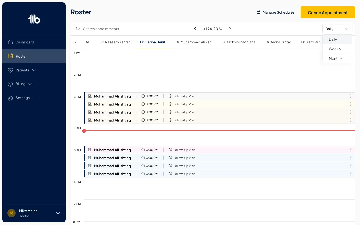
Task: Click the Jul 24, 2024 date label
Action: pyautogui.click(x=213, y=29)
